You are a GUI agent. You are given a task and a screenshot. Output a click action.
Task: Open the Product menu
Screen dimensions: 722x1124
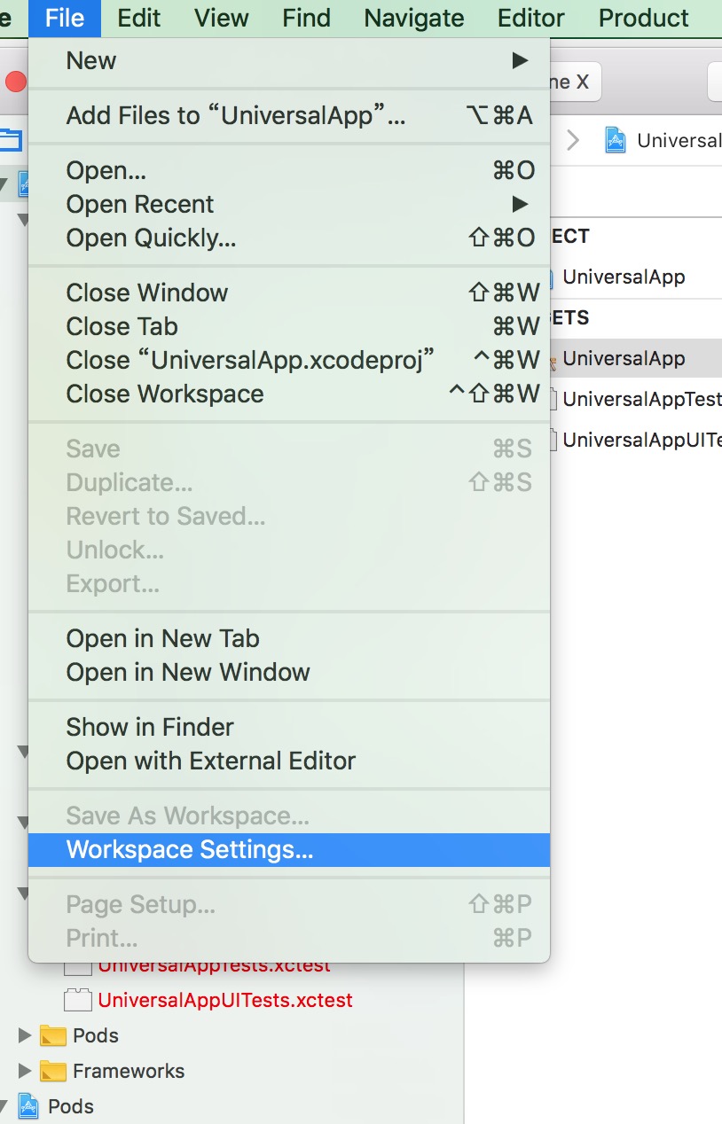tap(644, 18)
